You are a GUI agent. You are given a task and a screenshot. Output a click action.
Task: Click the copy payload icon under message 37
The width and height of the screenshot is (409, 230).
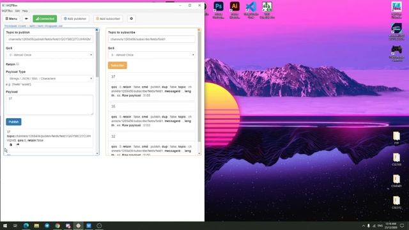pyautogui.click(x=11, y=144)
